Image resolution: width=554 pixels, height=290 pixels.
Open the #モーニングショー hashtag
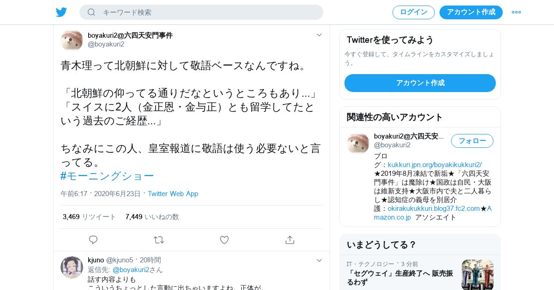tap(107, 176)
